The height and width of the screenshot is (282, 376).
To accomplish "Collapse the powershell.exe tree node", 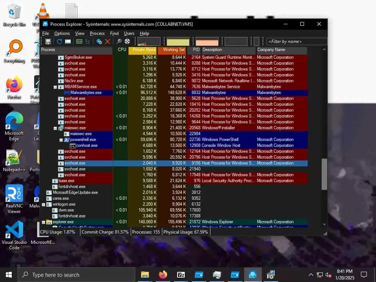I will [x=61, y=140].
